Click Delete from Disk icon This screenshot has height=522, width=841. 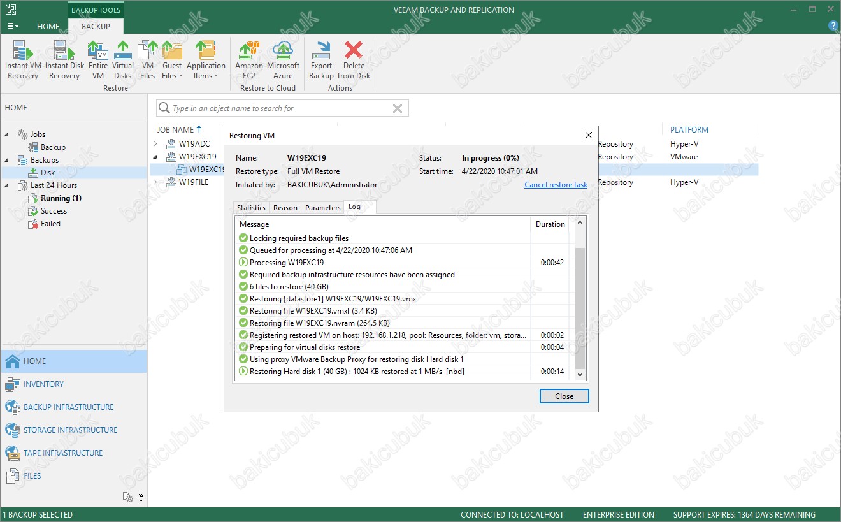click(354, 60)
